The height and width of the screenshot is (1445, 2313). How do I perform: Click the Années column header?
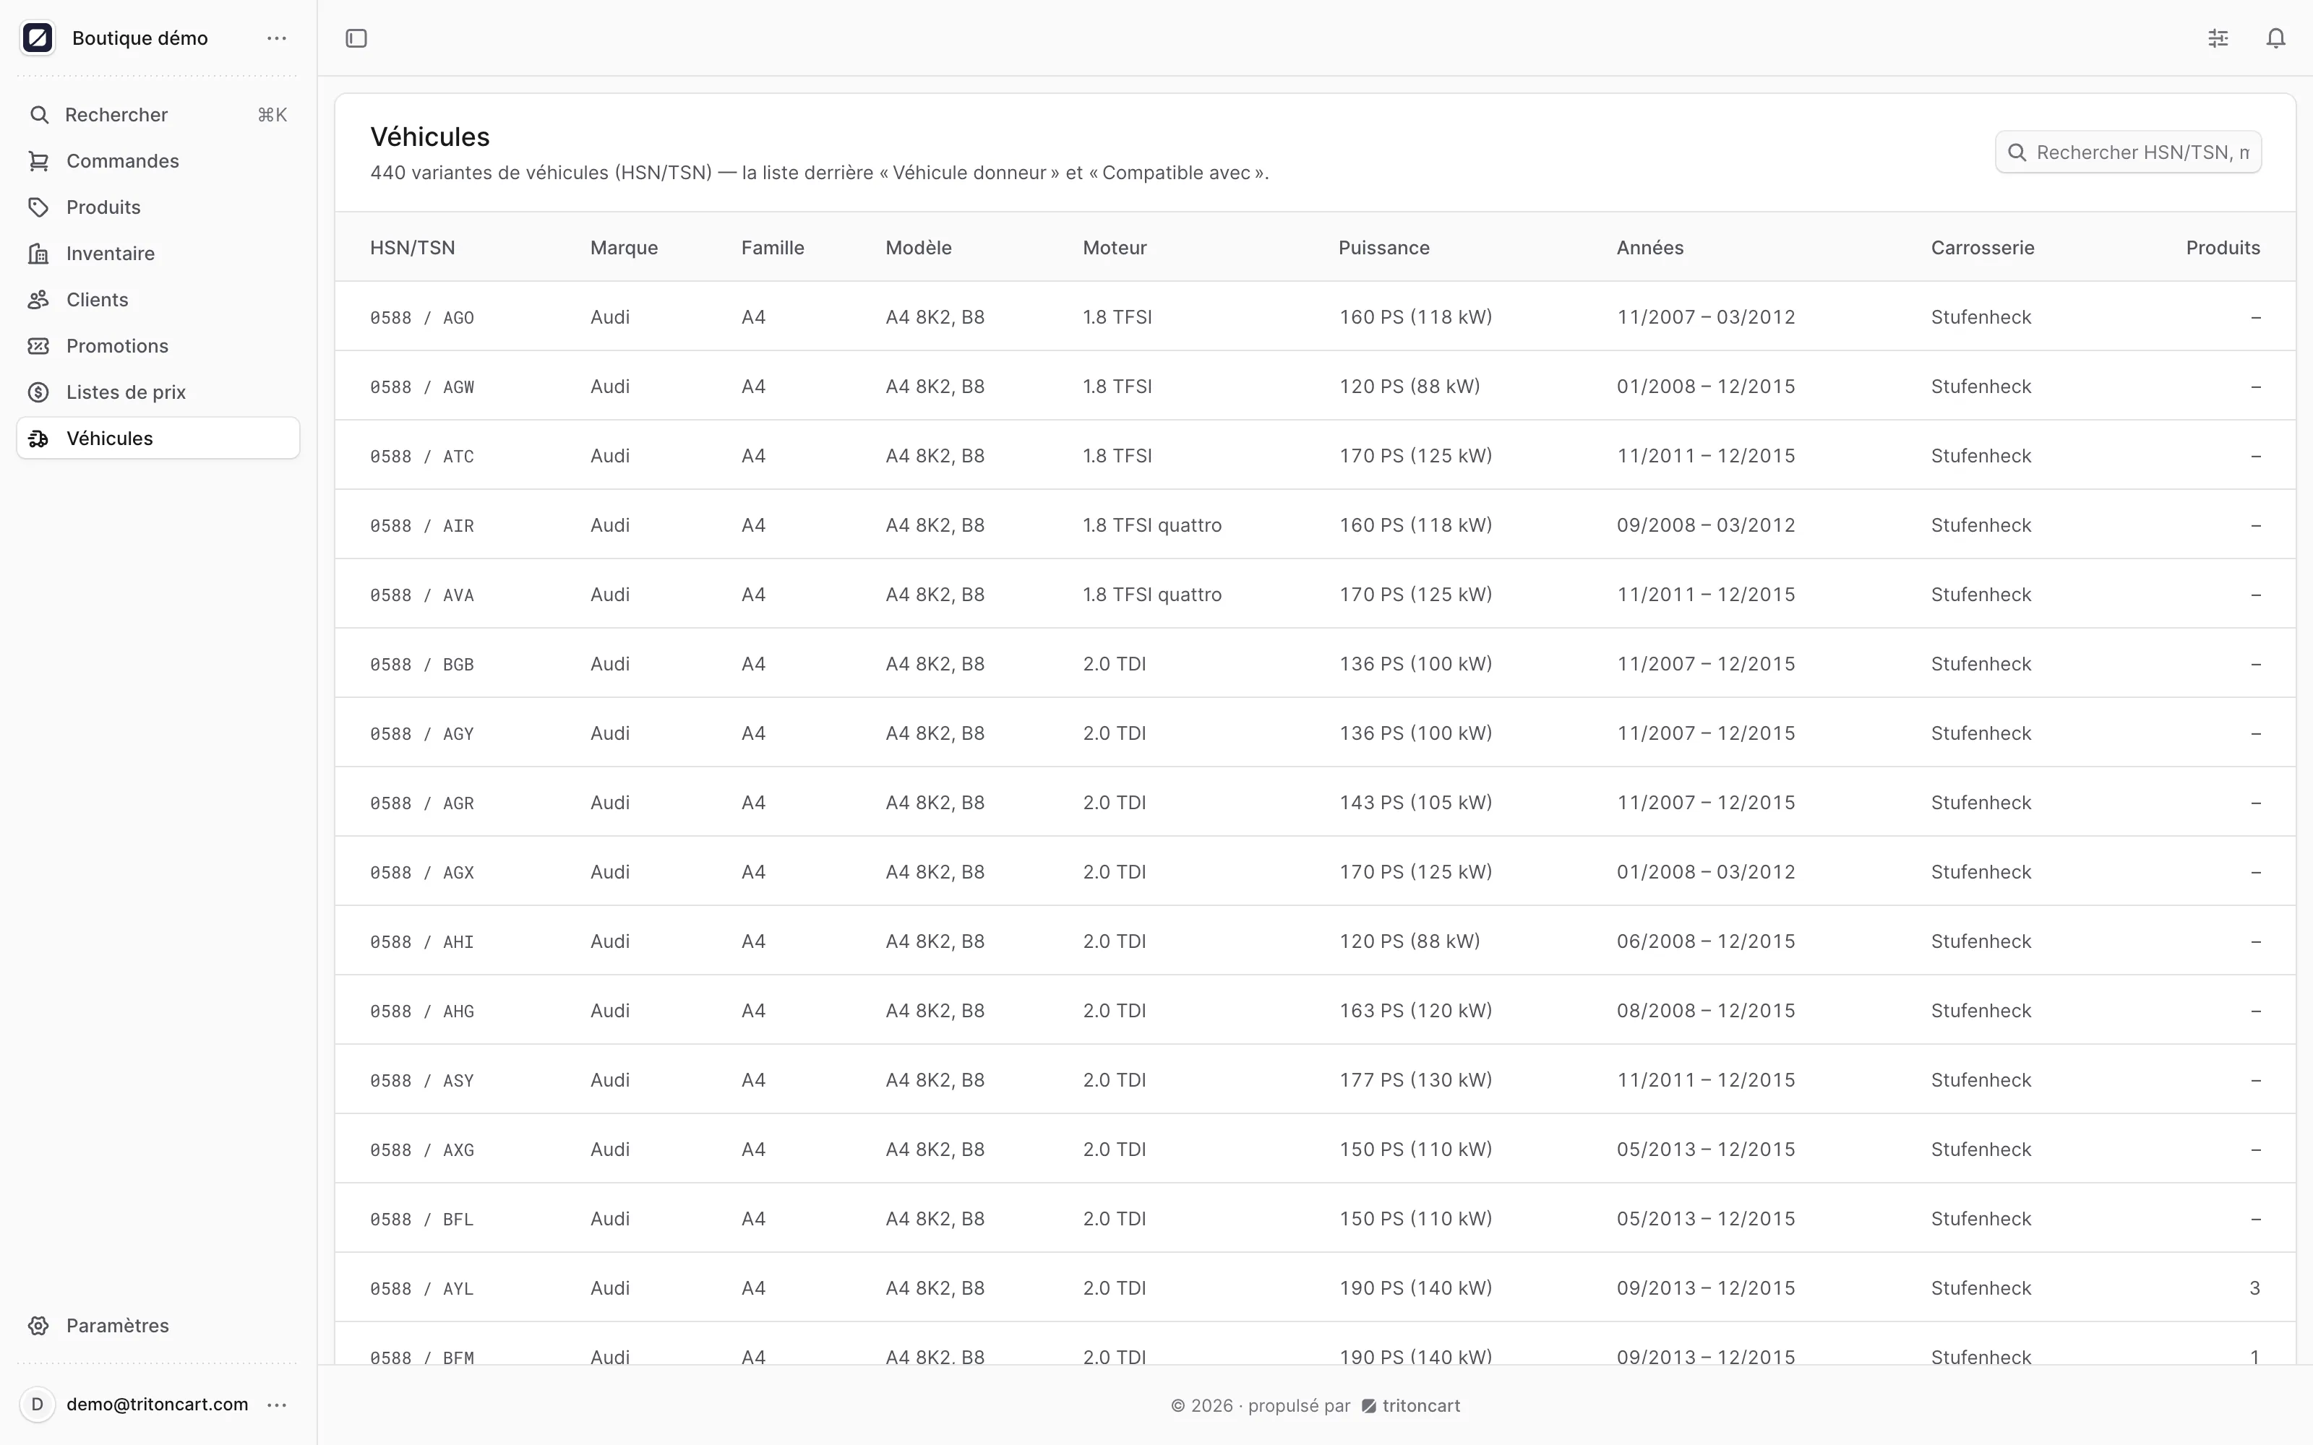1649,248
